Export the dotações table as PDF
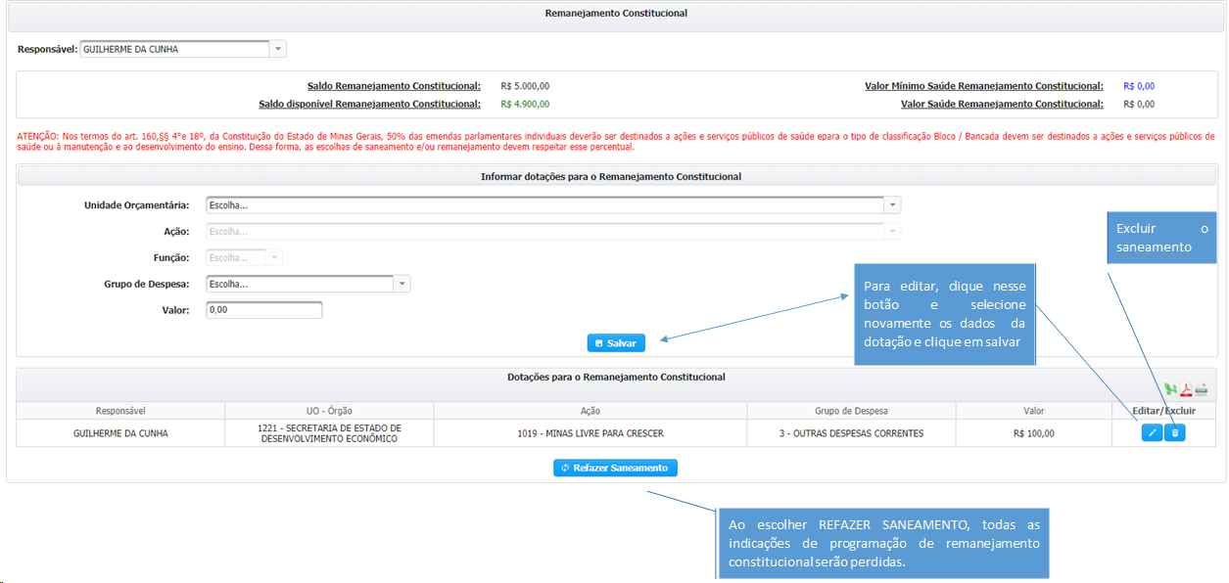Screen dimensions: 1229x583 click(1186, 388)
